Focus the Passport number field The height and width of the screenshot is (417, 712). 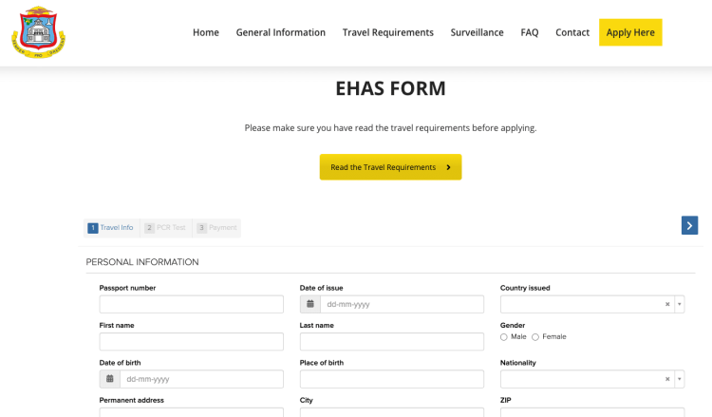[191, 304]
